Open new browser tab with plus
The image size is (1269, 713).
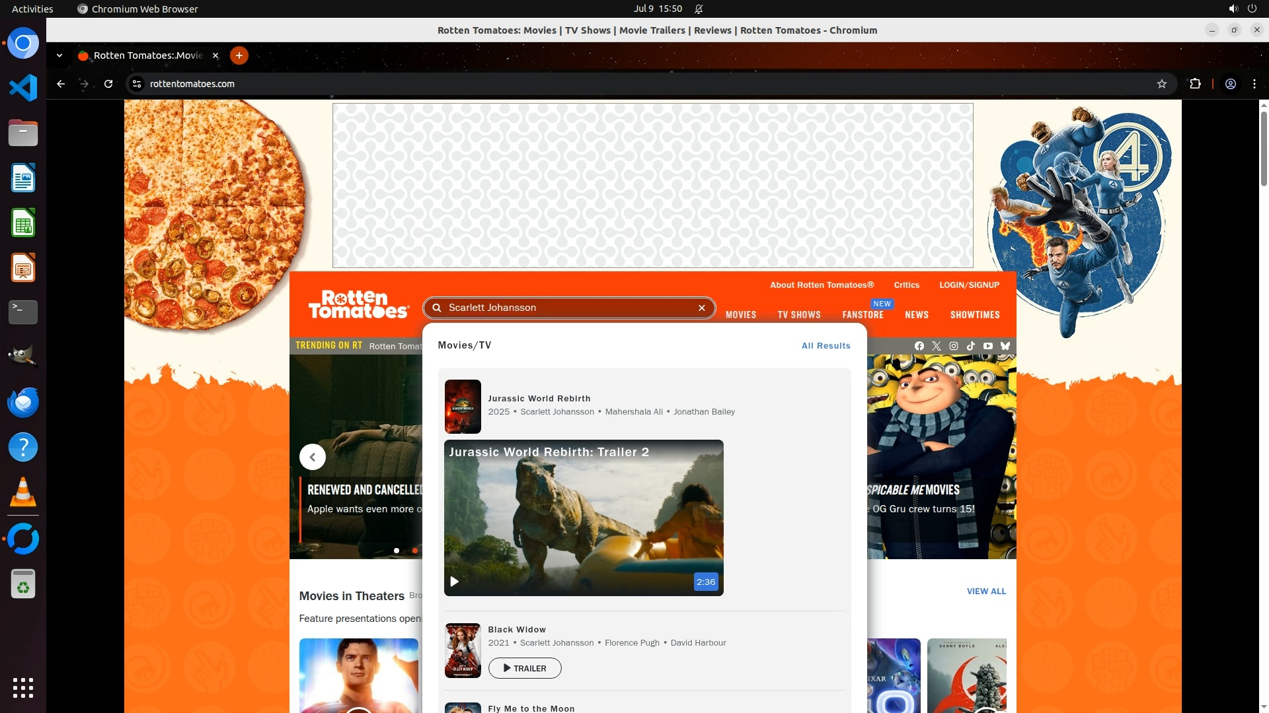click(239, 55)
